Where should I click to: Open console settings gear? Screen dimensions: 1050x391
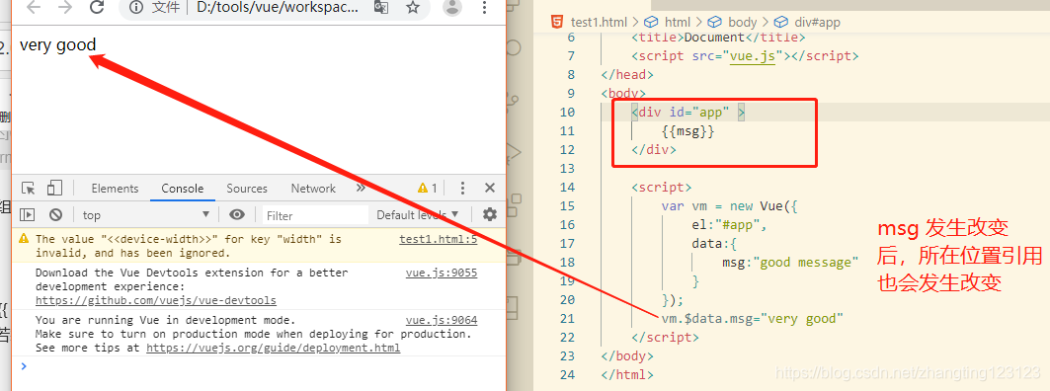click(490, 214)
